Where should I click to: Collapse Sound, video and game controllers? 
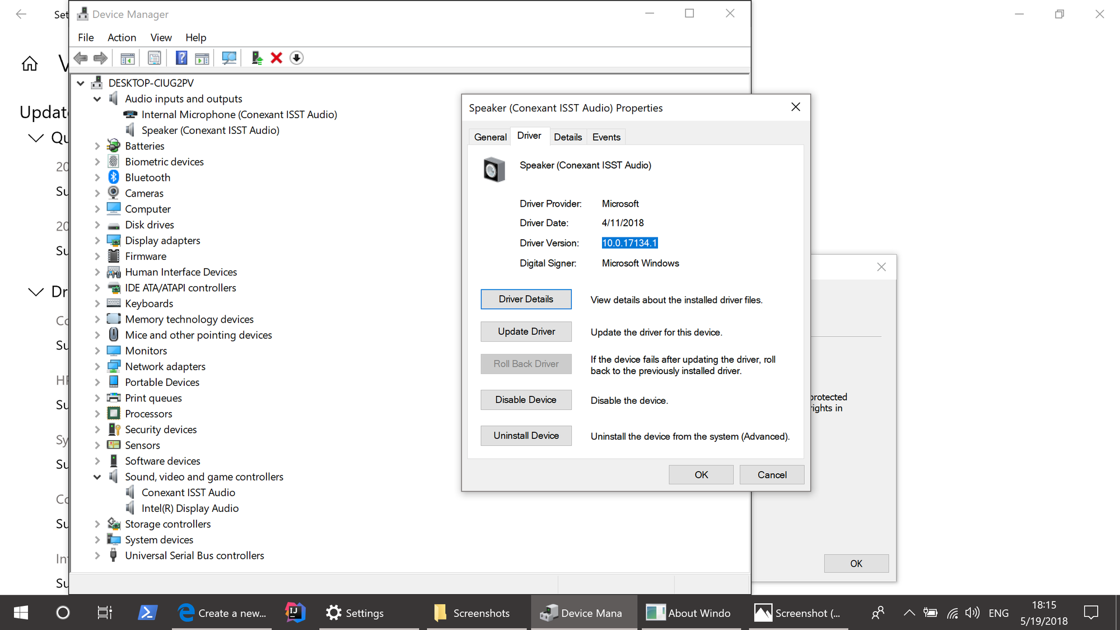point(97,477)
